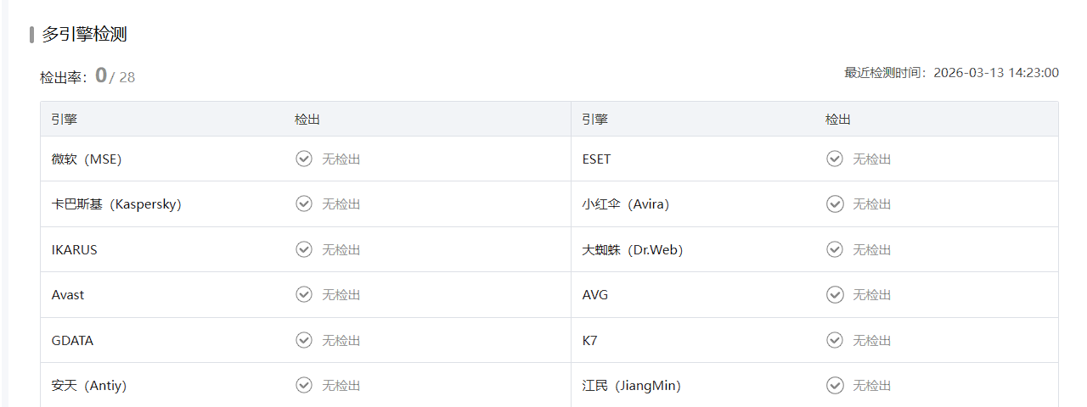Click the check icon in the ESET row

pyautogui.click(x=835, y=159)
